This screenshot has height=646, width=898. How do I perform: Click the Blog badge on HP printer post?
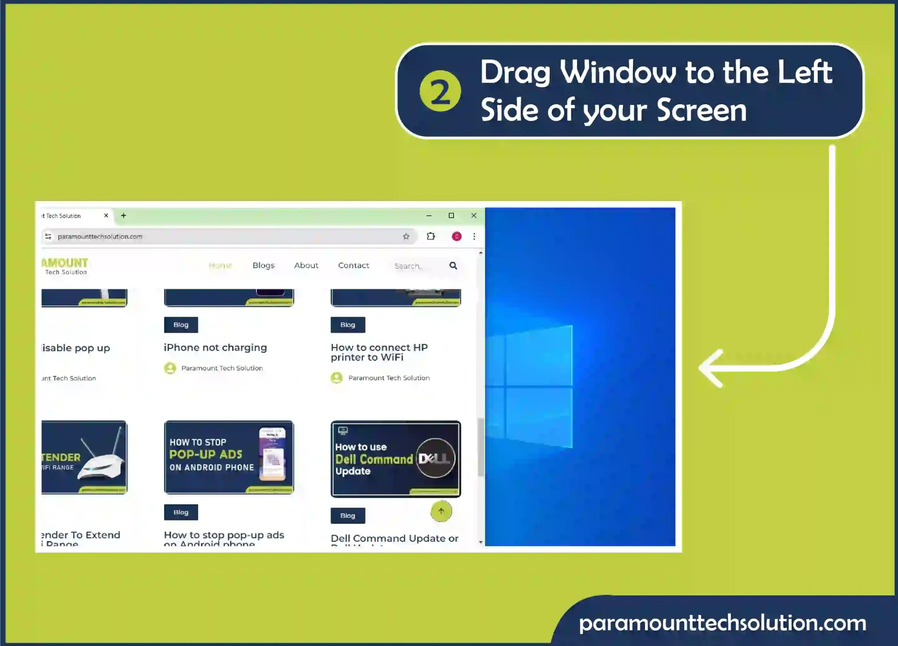point(348,325)
